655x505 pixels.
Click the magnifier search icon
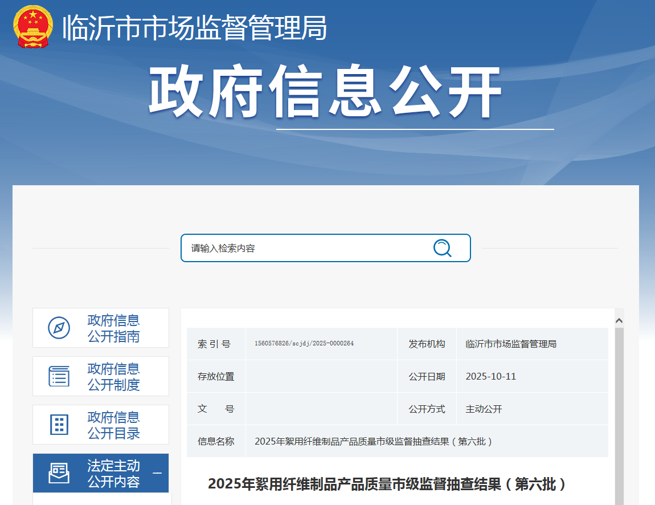pos(443,248)
